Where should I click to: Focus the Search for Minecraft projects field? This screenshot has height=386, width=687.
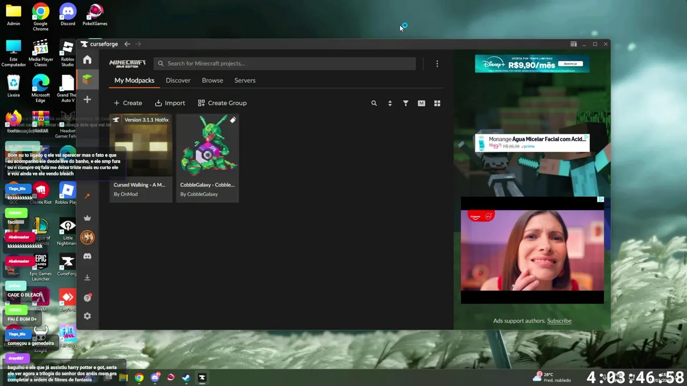(x=284, y=63)
